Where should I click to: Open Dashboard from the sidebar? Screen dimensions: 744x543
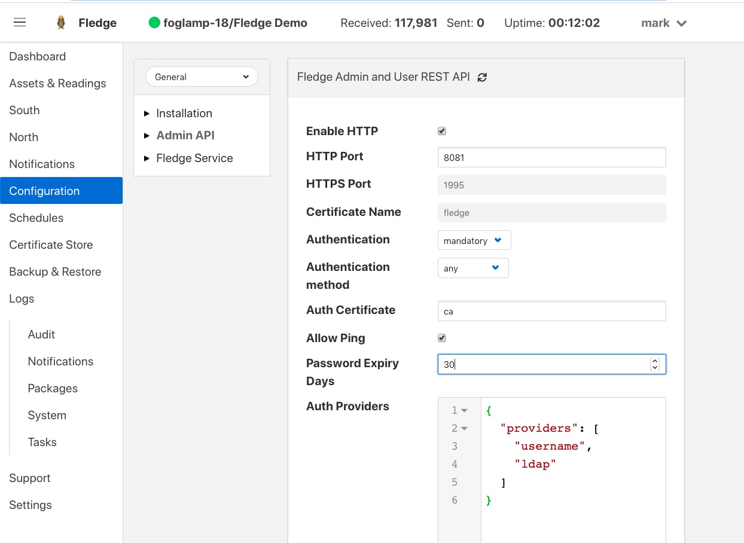coord(38,56)
